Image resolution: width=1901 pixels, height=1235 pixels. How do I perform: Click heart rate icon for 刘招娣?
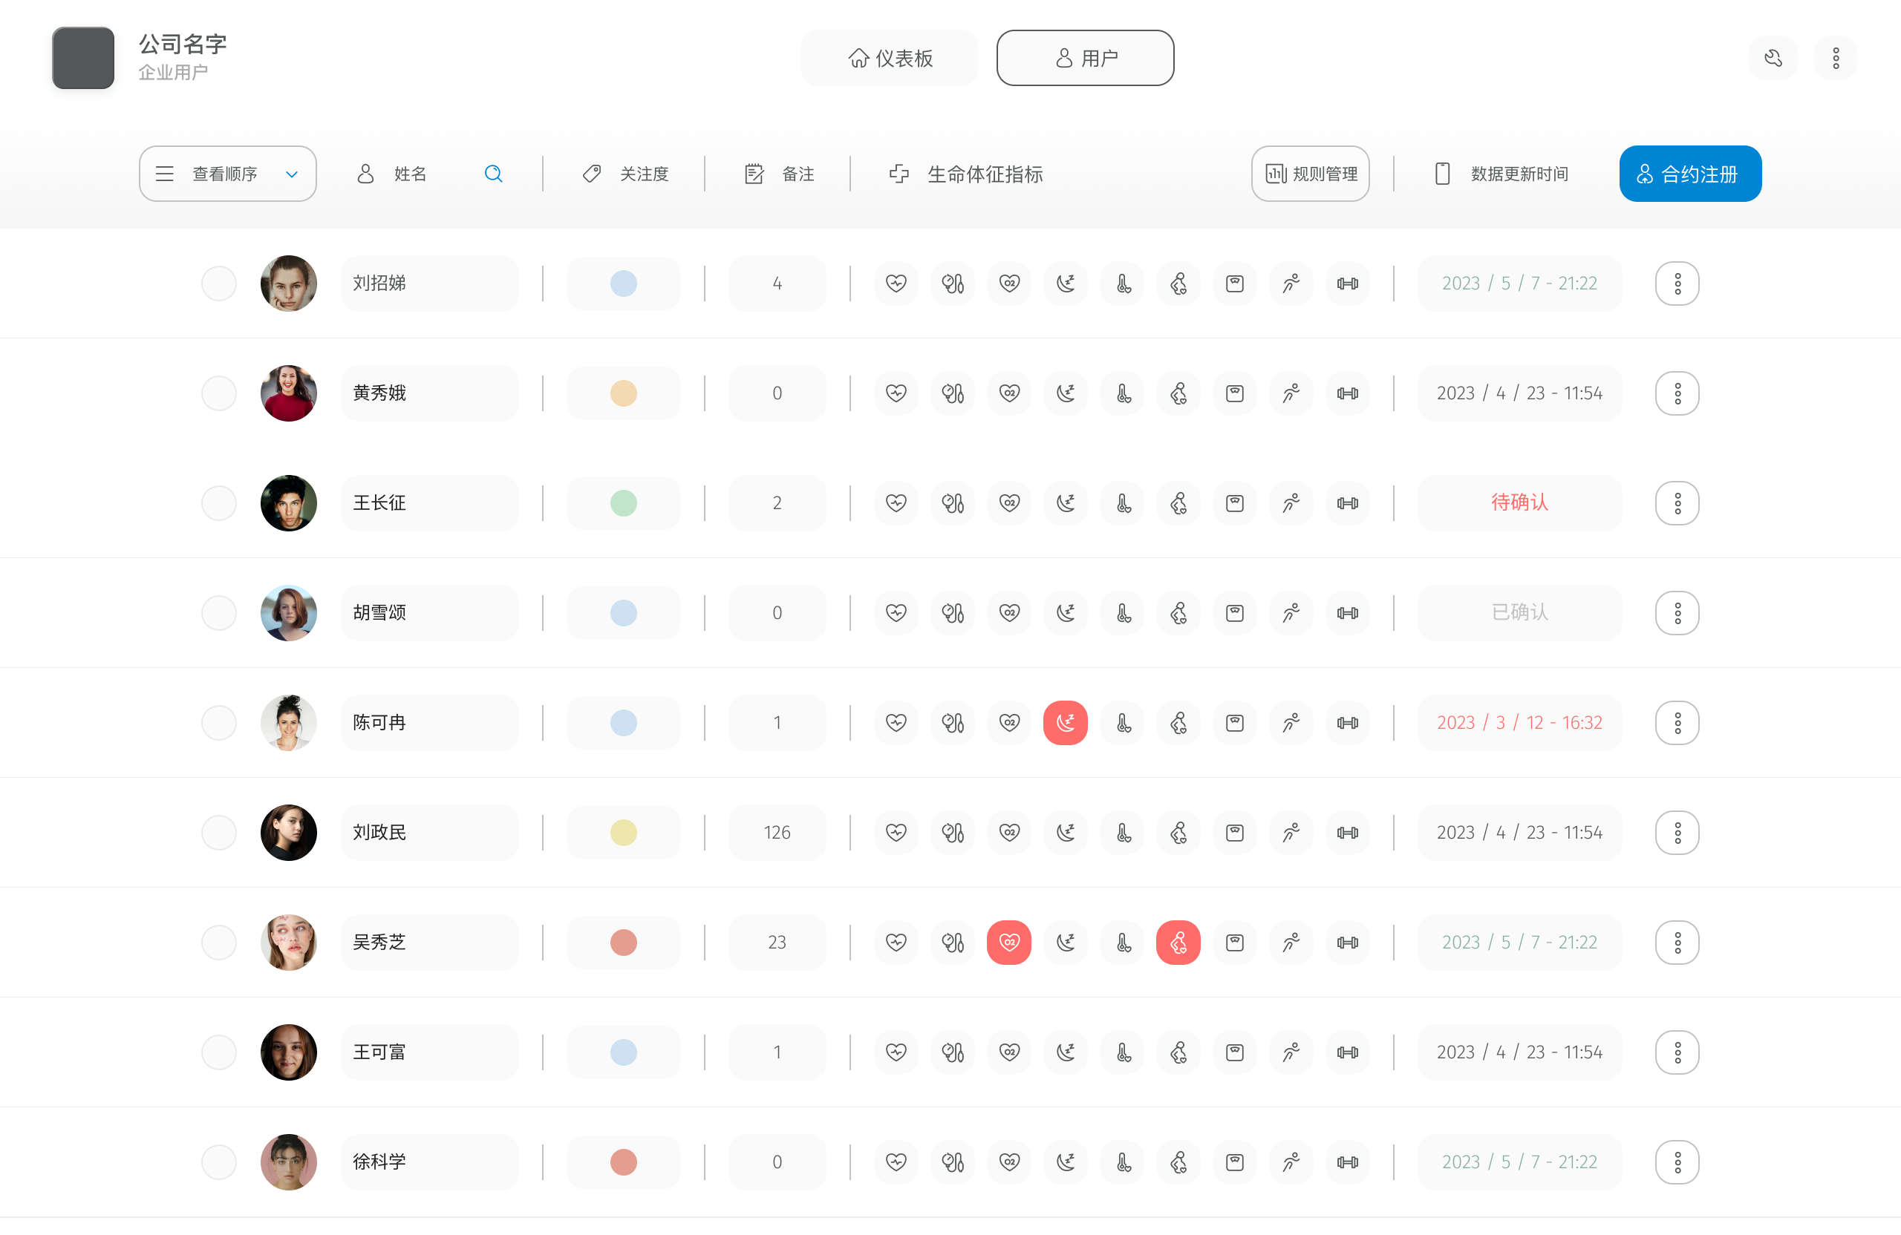click(896, 284)
